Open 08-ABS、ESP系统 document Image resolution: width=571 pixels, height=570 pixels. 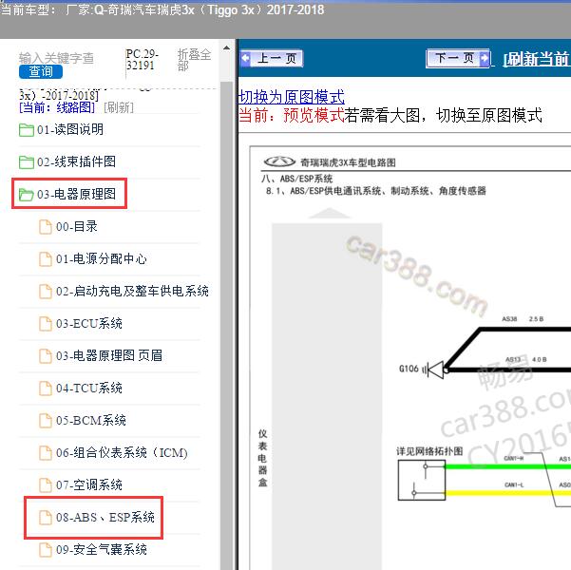[x=105, y=517]
